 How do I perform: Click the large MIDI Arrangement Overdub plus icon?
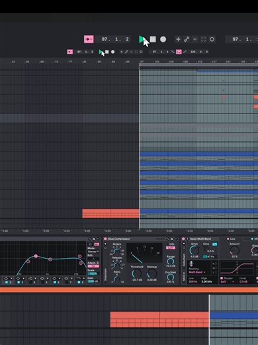[178, 39]
